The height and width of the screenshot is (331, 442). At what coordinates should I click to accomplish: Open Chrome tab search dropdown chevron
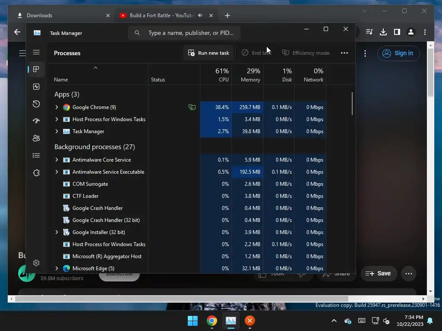click(x=364, y=11)
